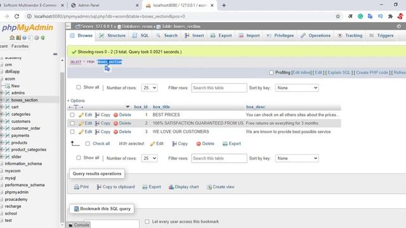Screen dimensions: 406x228
Task: Click the Bookmark this SQL query heading
Action: 102,209
